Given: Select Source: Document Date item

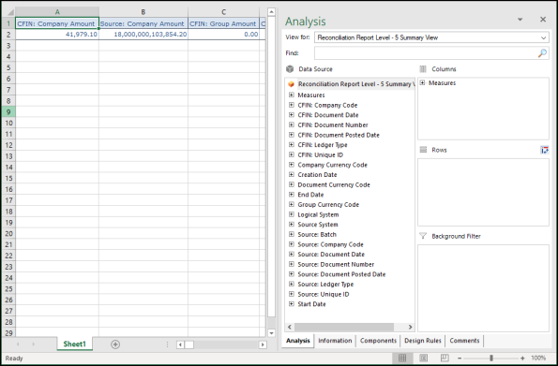Looking at the screenshot, I should tap(331, 255).
